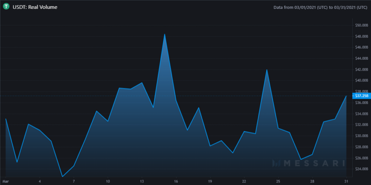Screen dimensions: 371x185
Task: Click the 7 date tick on time axis
Action: (x=74, y=181)
